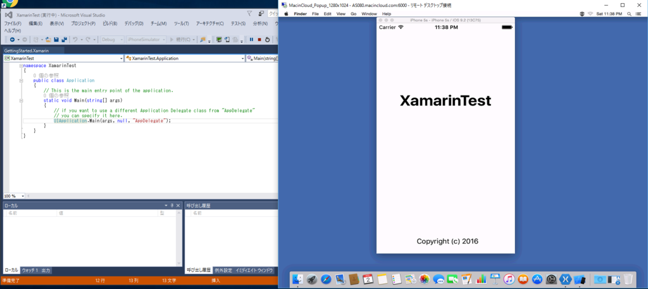The image size is (648, 289).
Task: Click the Save All double-floppy icon
Action: [x=65, y=40]
